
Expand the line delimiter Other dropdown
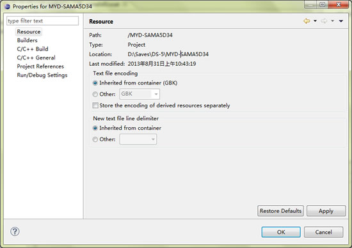pyautogui.click(x=153, y=139)
